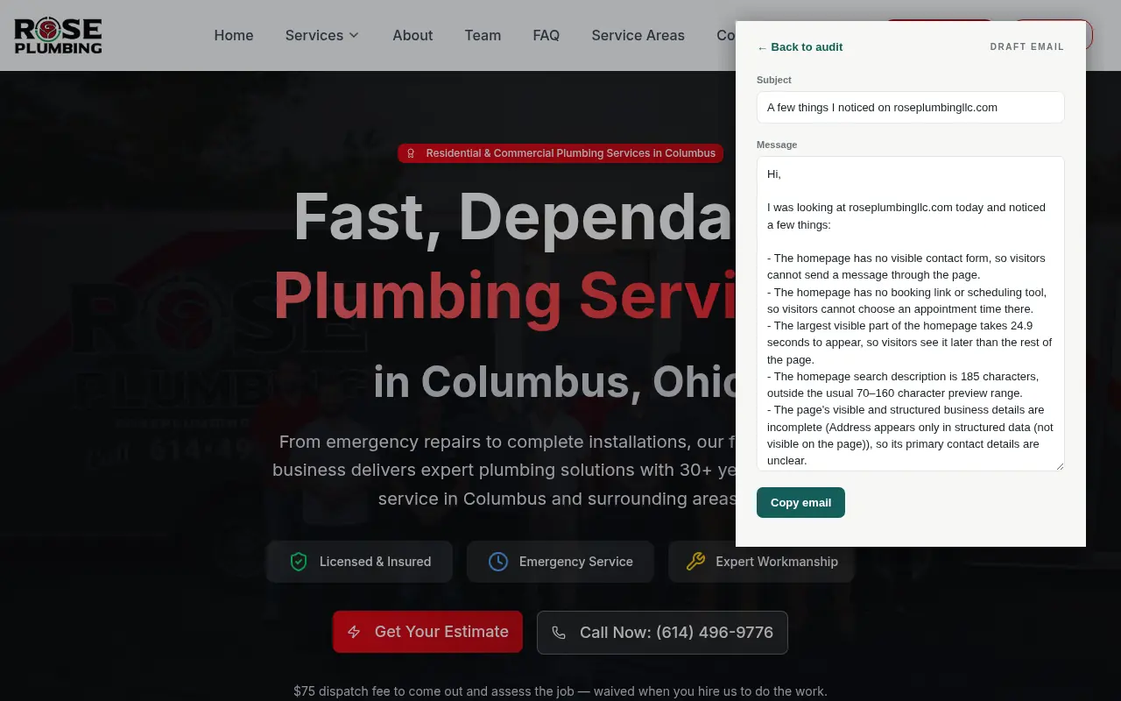
Task: Go to the About page
Action: (x=412, y=35)
